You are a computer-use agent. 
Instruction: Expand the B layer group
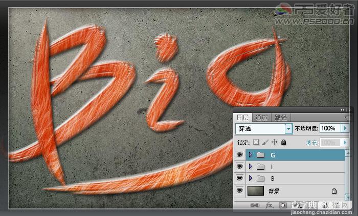click(251, 178)
